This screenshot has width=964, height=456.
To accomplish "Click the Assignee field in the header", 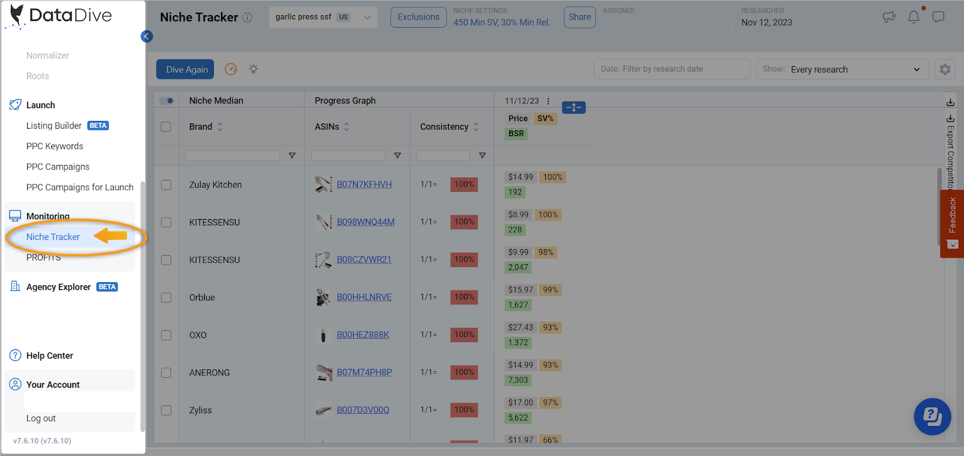I will tap(666, 27).
